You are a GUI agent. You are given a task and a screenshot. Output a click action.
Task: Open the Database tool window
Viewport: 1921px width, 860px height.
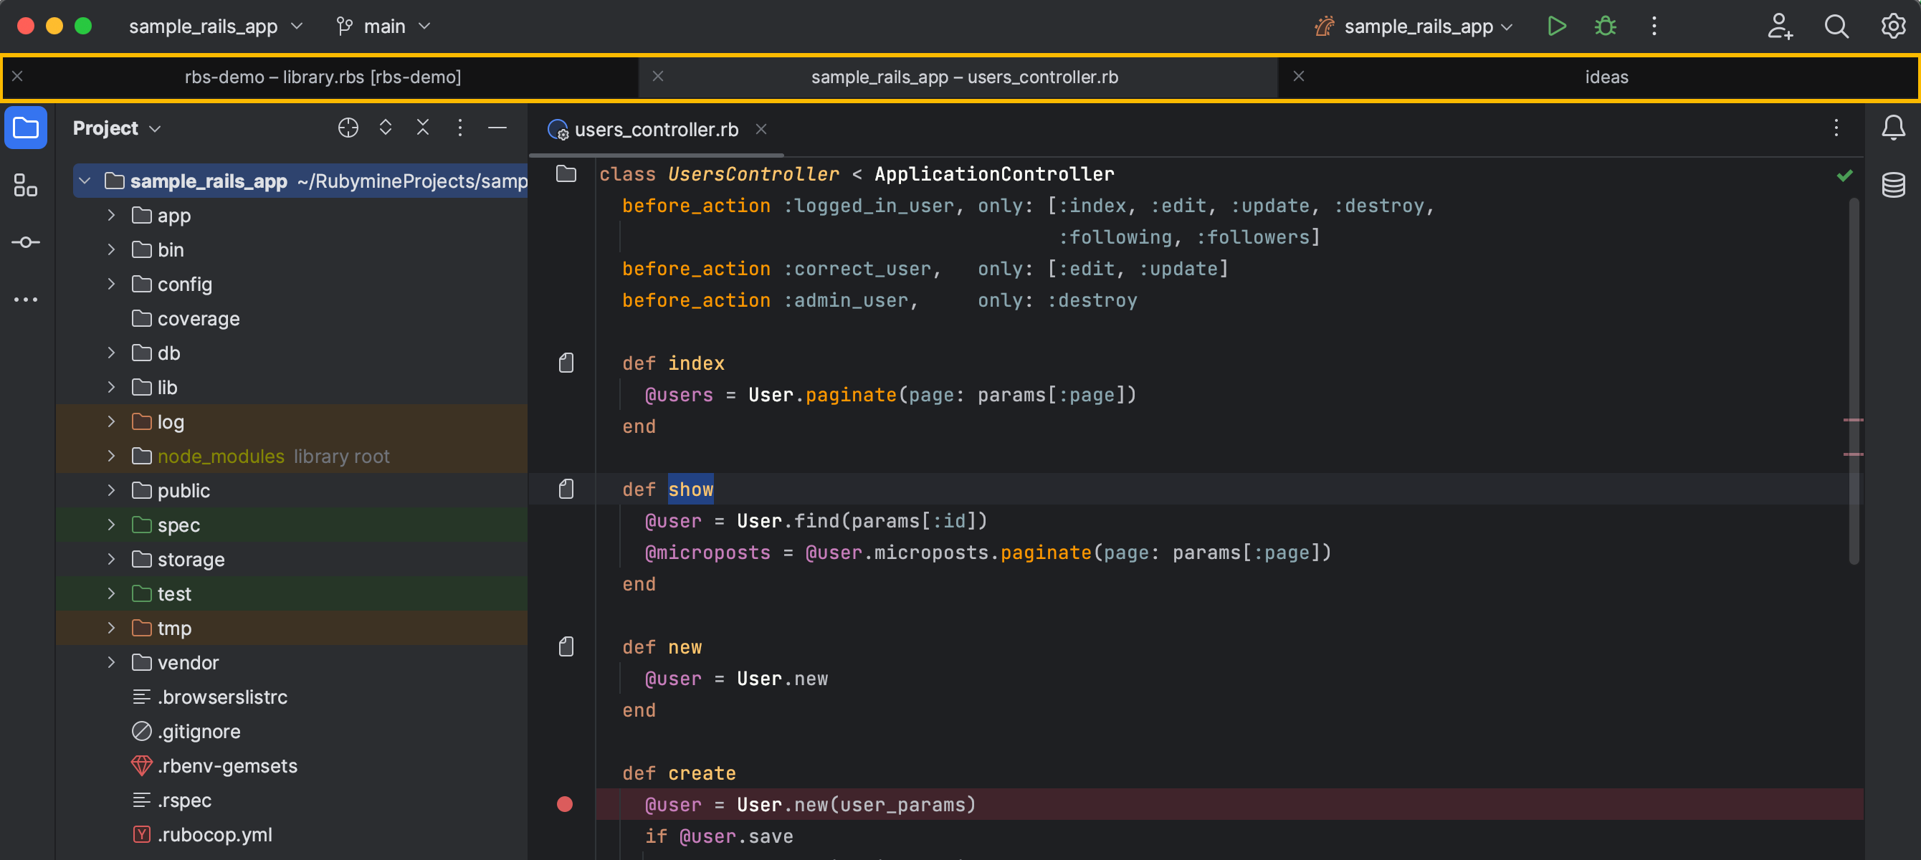(1892, 184)
